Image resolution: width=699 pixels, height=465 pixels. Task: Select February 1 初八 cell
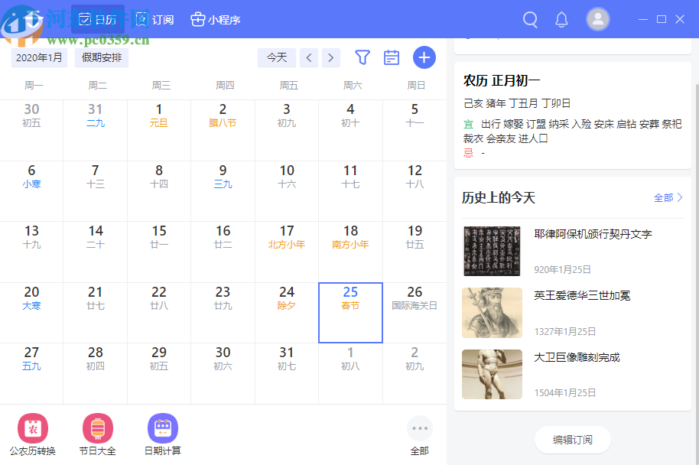pos(350,373)
